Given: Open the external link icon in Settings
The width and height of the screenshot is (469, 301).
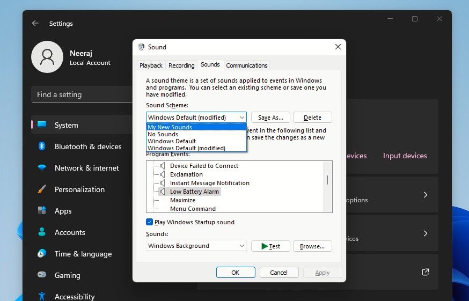Looking at the screenshot, I should coord(426,272).
